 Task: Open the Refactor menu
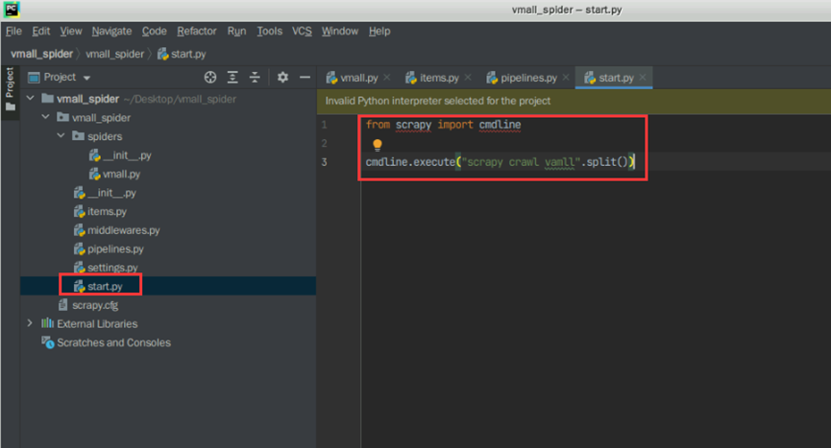197,32
